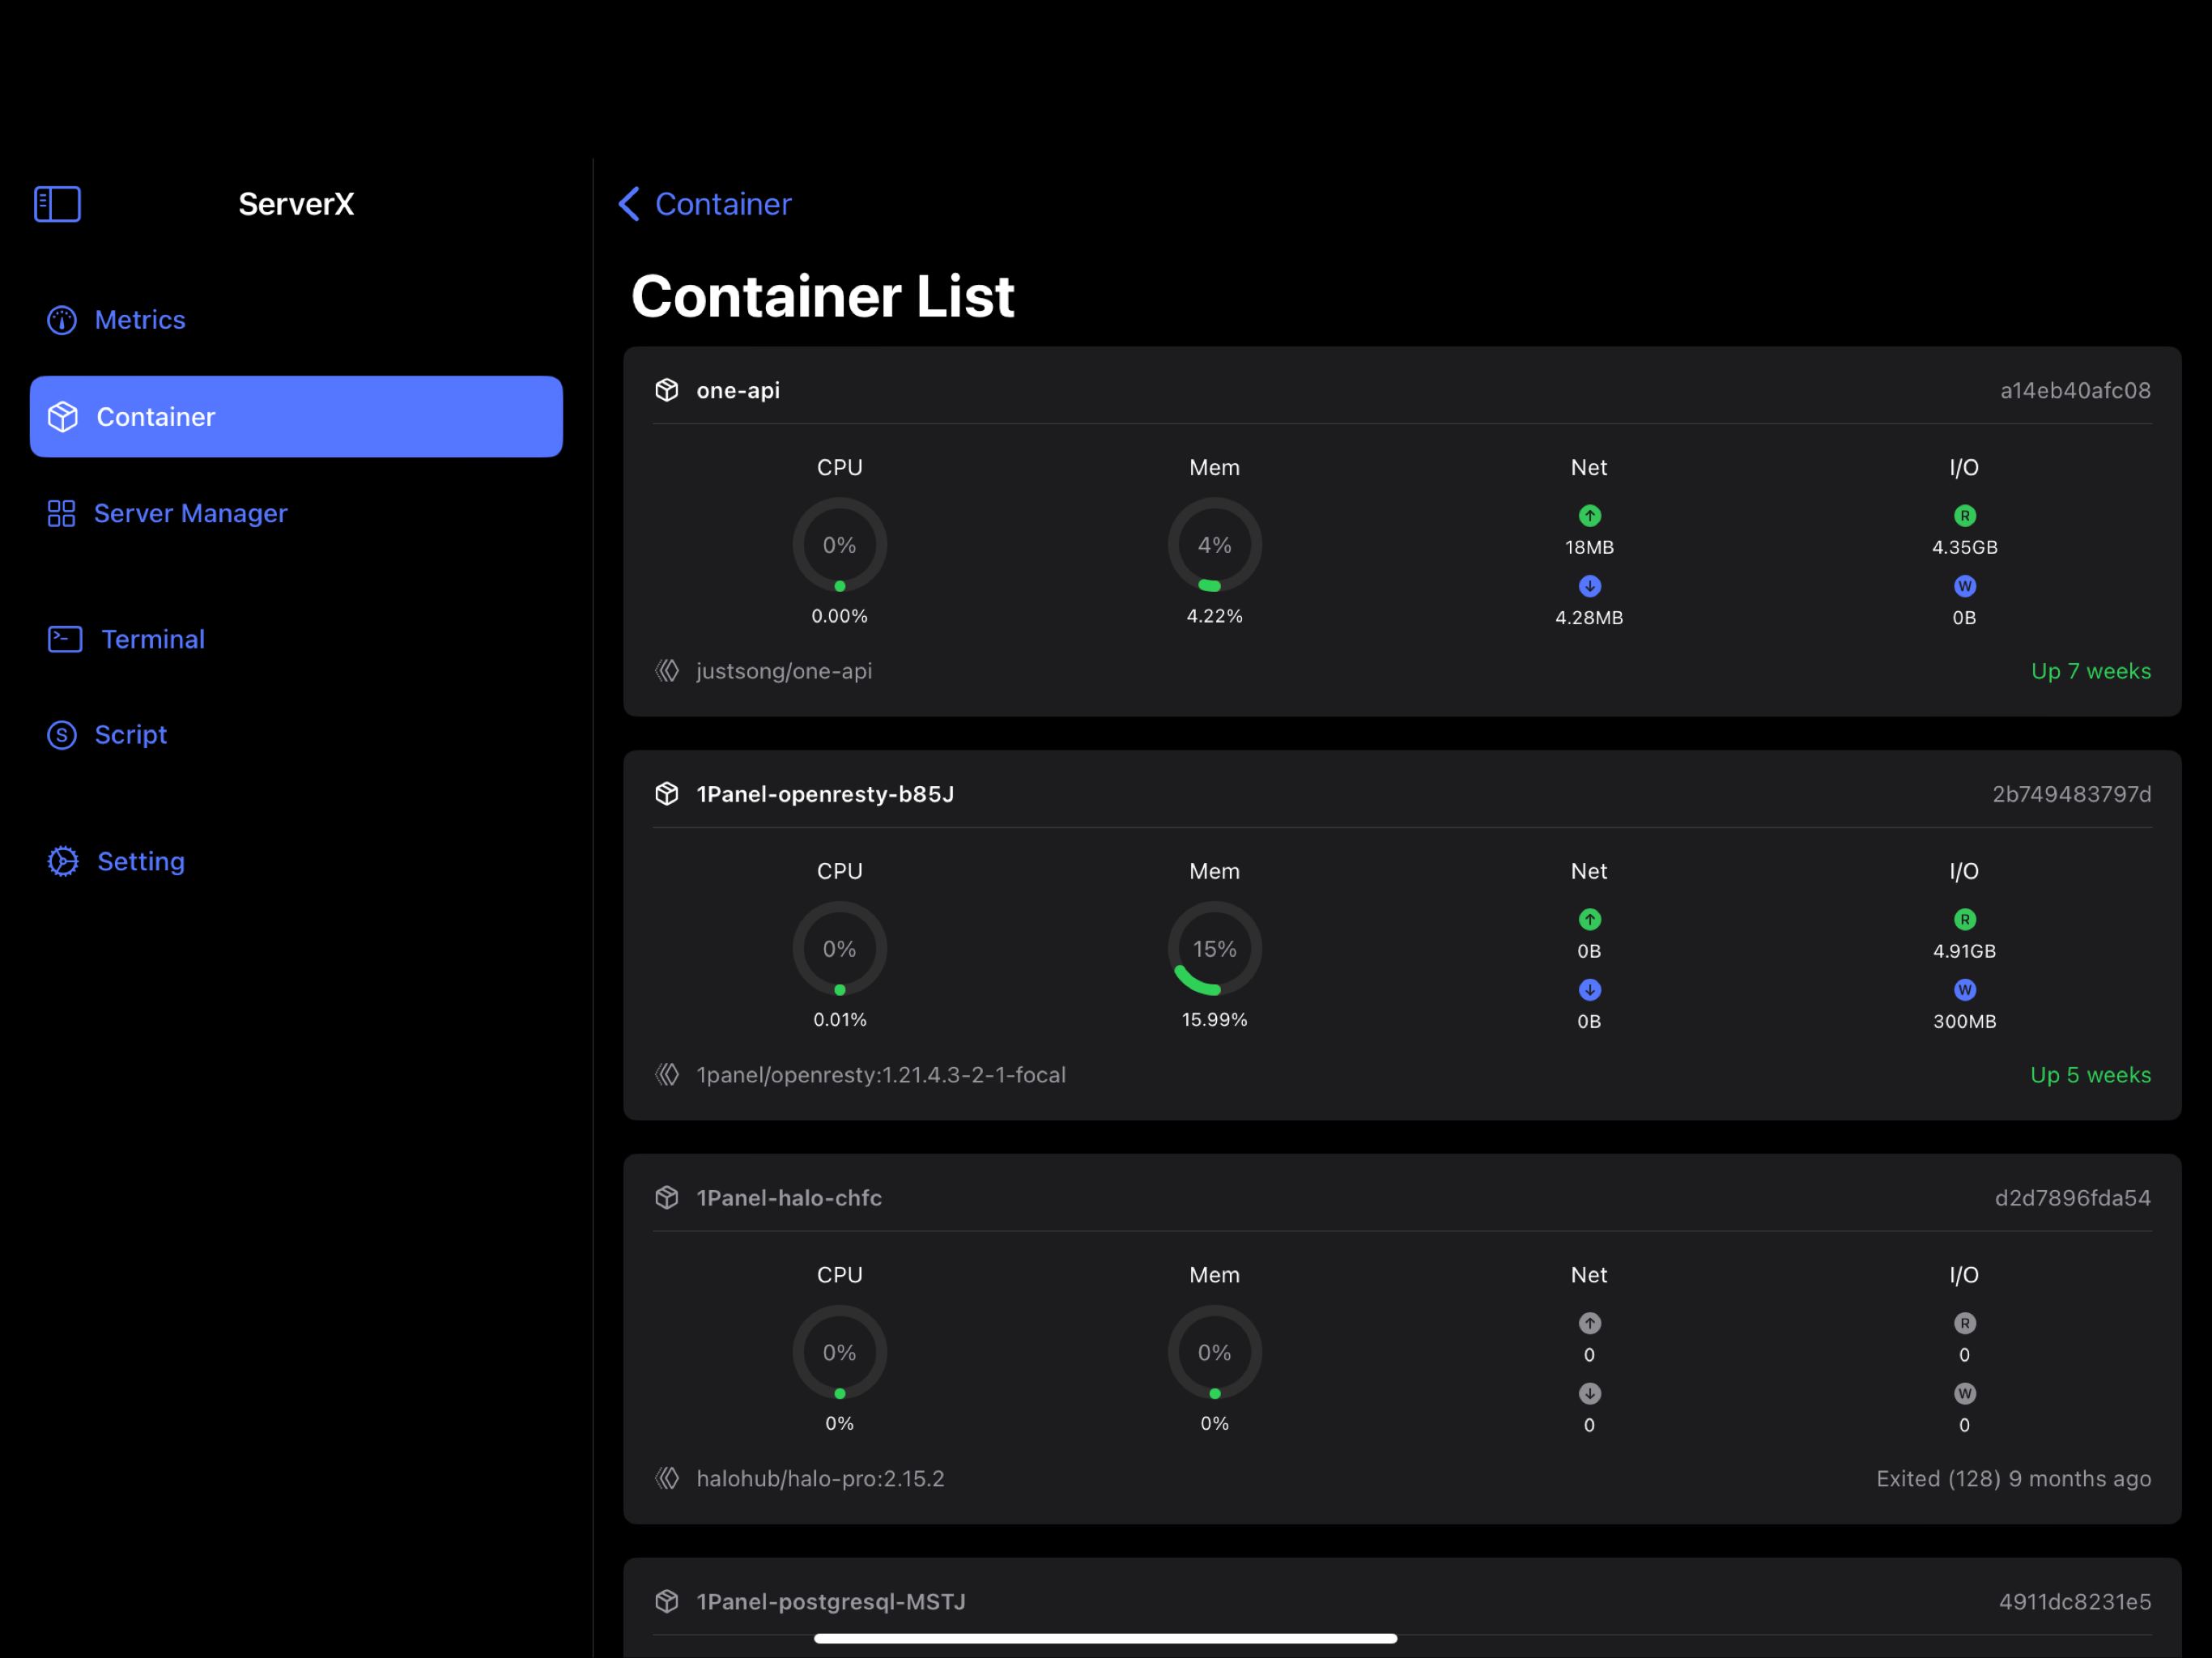Click halo-chfc Mem gauge 0%

pyautogui.click(x=1215, y=1353)
